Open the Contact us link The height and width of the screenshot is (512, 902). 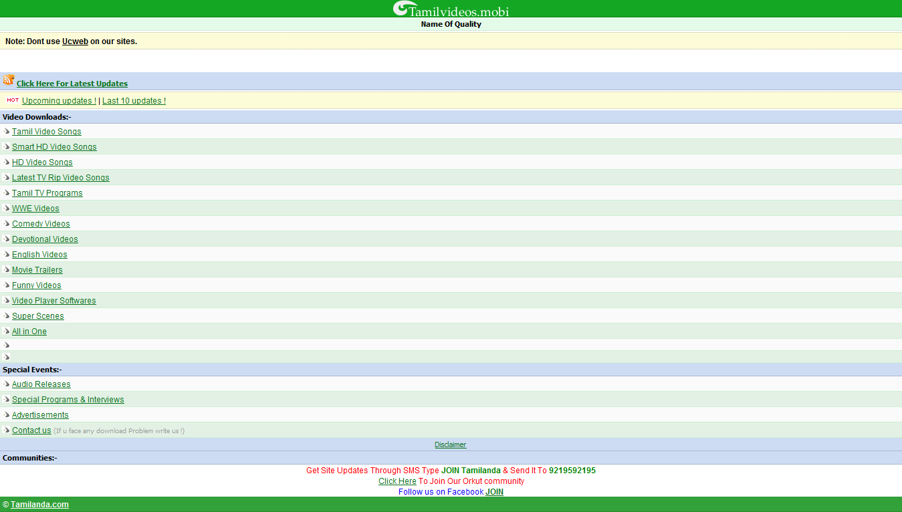[x=31, y=430]
